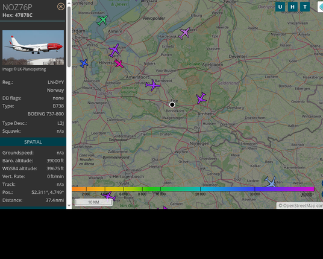Toggle the T map button
323x259 pixels.
pyautogui.click(x=305, y=7)
